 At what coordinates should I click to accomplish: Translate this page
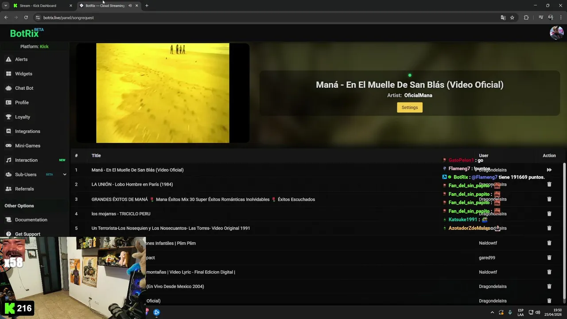tap(503, 18)
